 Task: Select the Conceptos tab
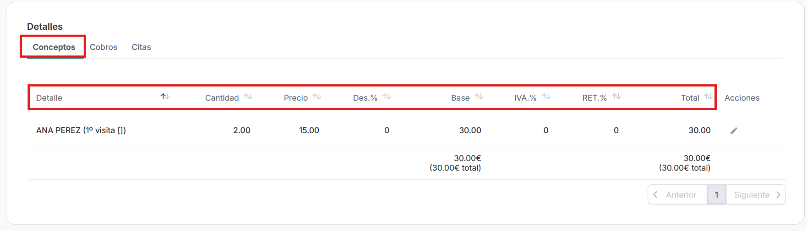point(54,47)
